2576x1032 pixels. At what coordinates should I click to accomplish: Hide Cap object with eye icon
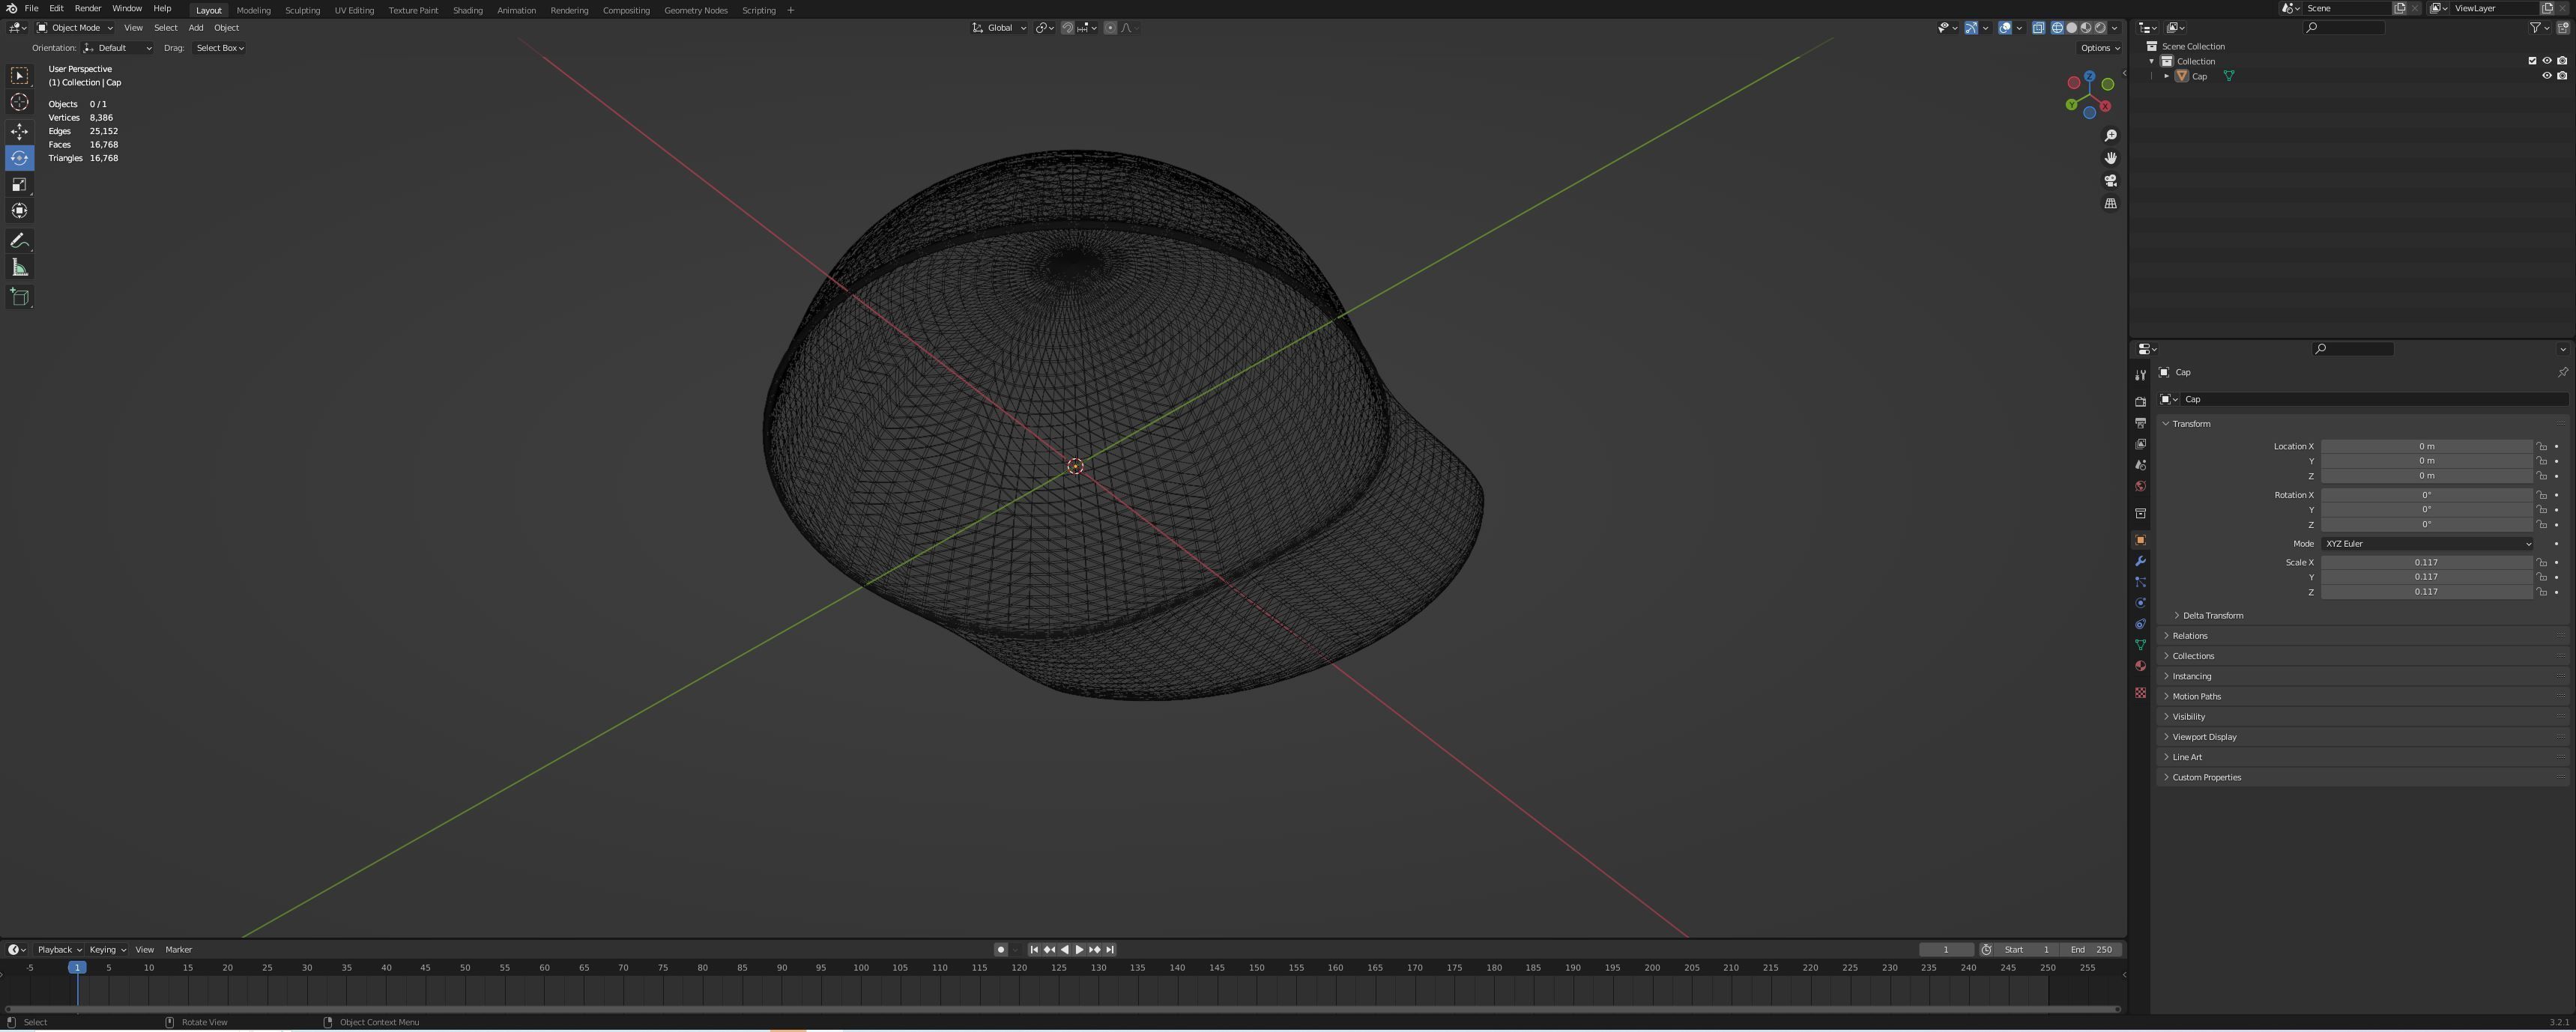pyautogui.click(x=2546, y=76)
